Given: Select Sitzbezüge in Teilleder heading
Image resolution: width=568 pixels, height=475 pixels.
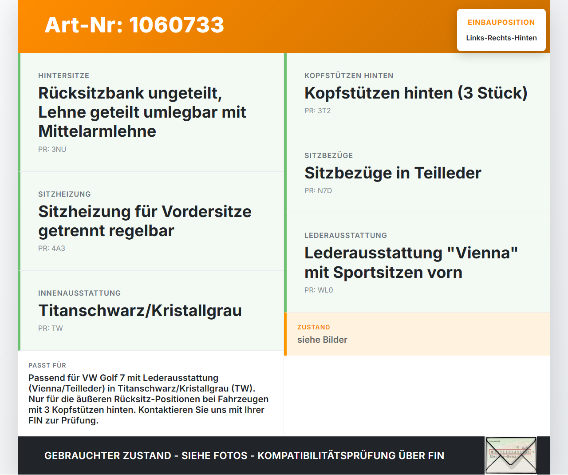Looking at the screenshot, I should [393, 173].
